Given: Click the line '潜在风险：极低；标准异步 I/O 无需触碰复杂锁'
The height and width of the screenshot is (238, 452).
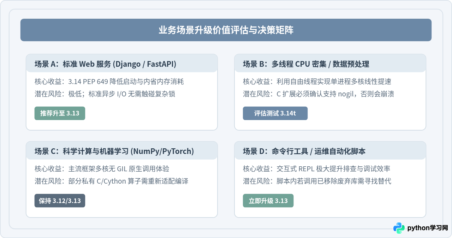Looking at the screenshot, I should [x=105, y=94].
